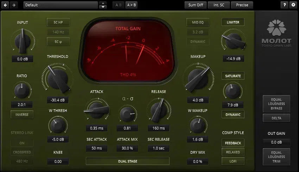Screen dimensions: 299x172
Task: Toggle the Inverse ratio button
Action: pos(22,114)
